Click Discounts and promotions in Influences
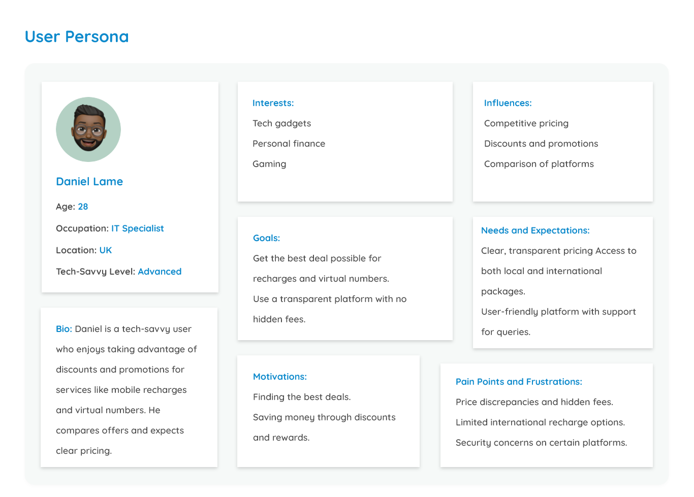This screenshot has width=694, height=497. click(541, 144)
